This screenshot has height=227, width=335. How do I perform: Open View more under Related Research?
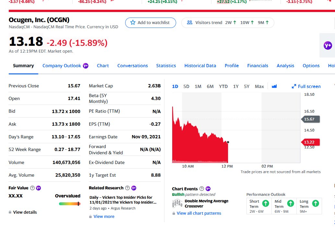104,217
